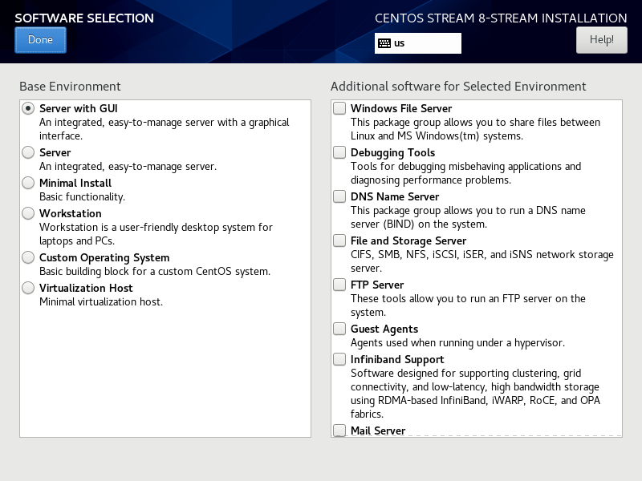Enable File and Storage Server checkbox
The image size is (642, 481).
click(339, 240)
